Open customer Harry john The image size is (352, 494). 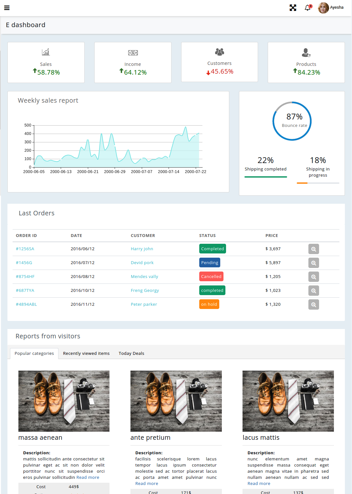142,249
